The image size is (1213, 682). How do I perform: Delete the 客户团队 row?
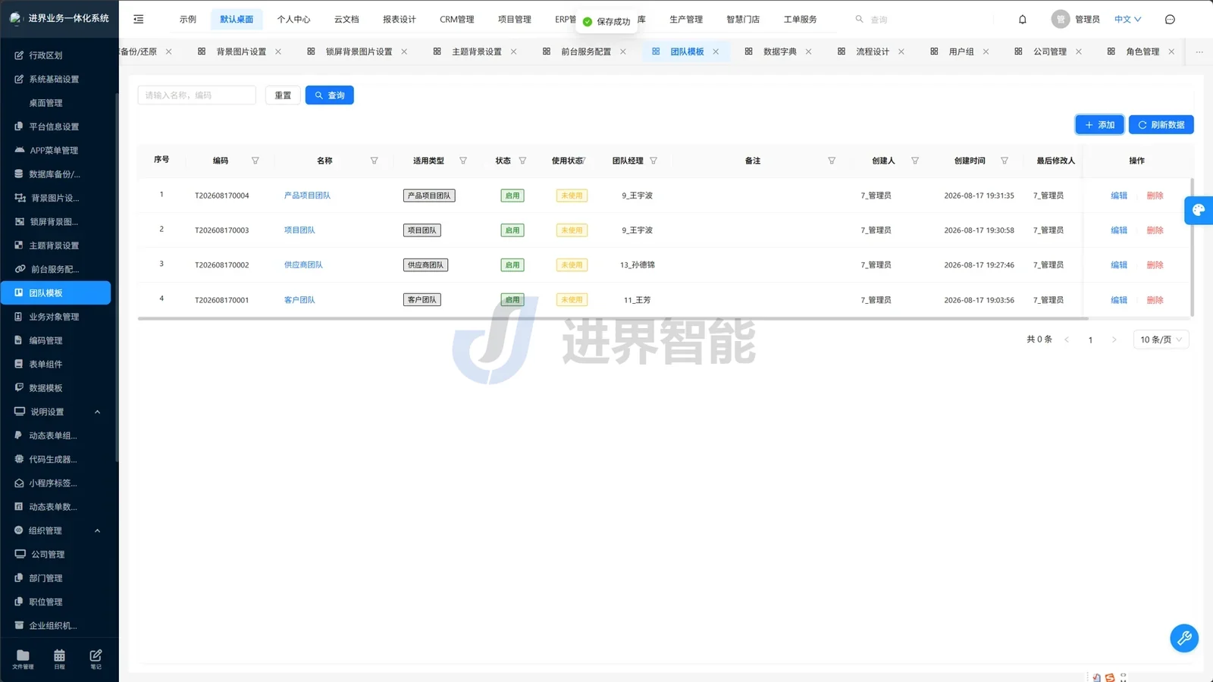1155,300
